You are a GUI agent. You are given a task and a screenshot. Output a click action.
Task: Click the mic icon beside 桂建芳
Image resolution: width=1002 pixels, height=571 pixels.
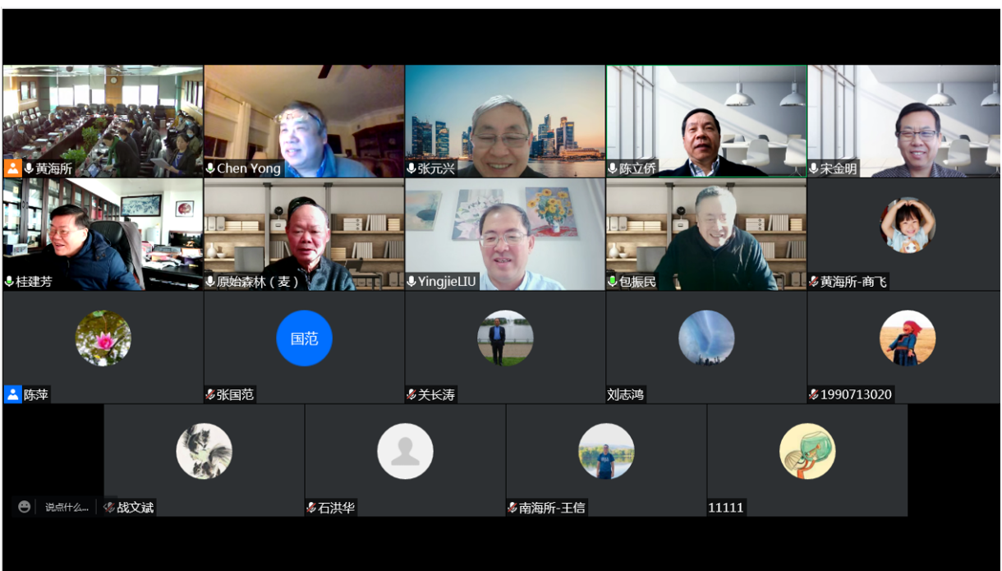point(9,282)
